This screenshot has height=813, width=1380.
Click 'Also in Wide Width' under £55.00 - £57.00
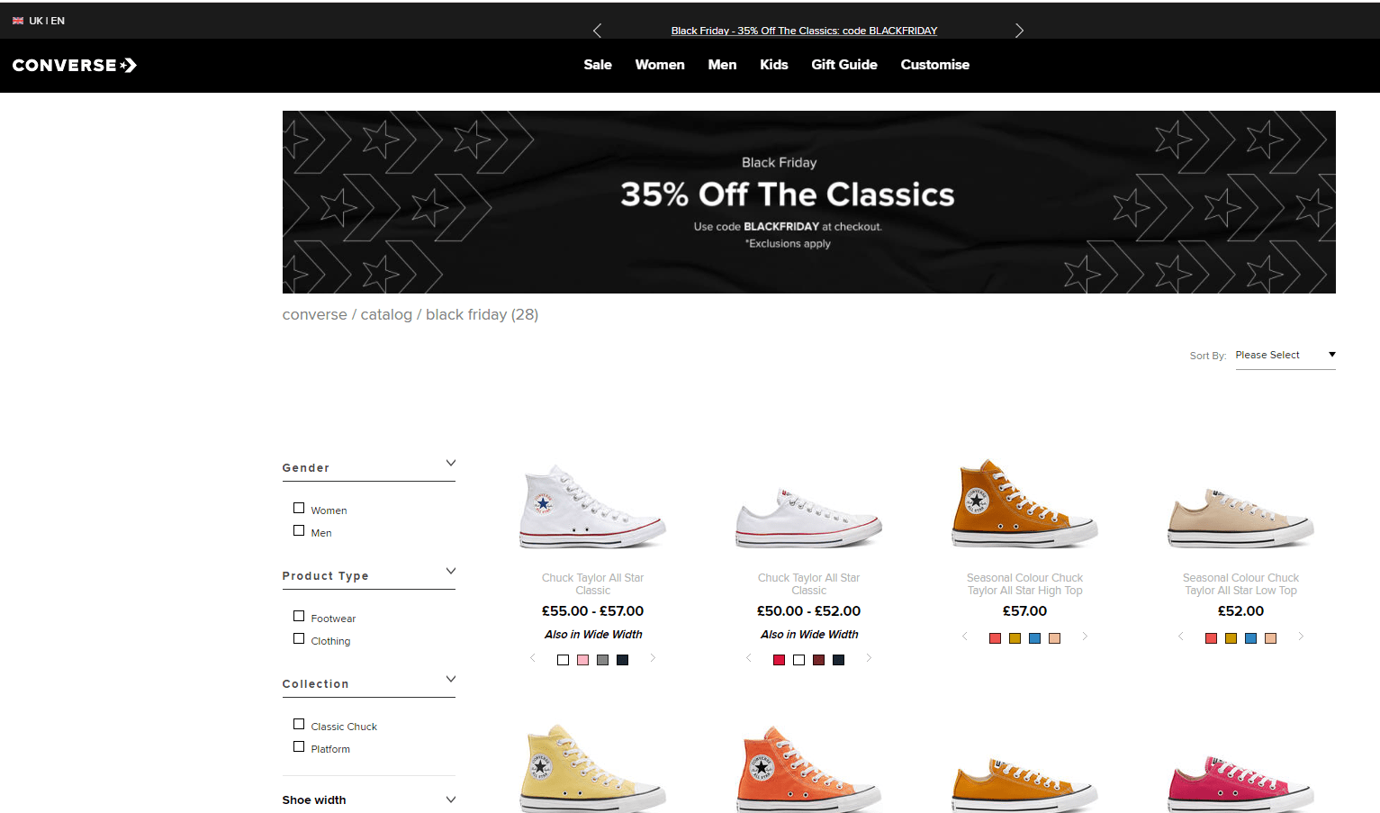click(x=593, y=635)
